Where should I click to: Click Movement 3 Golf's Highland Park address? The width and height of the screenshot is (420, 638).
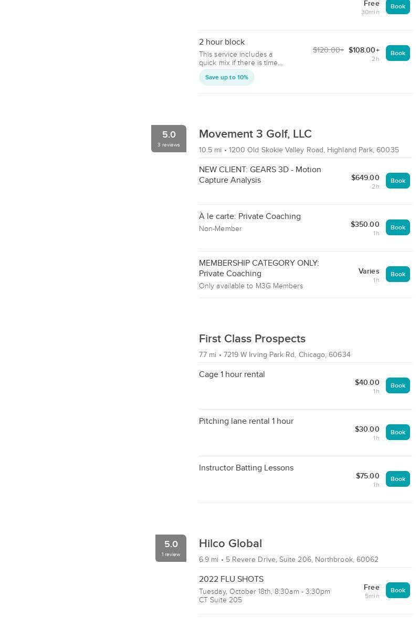[313, 150]
